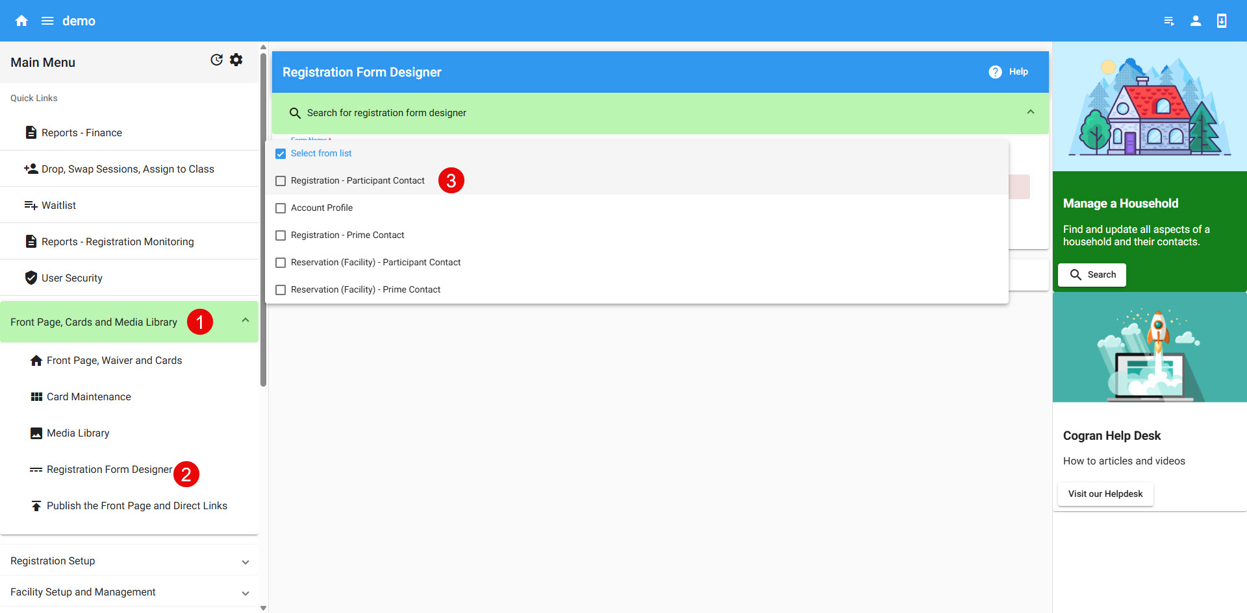Collapse Front Page, Cards and Media Library
This screenshot has height=613, width=1247.
click(245, 321)
